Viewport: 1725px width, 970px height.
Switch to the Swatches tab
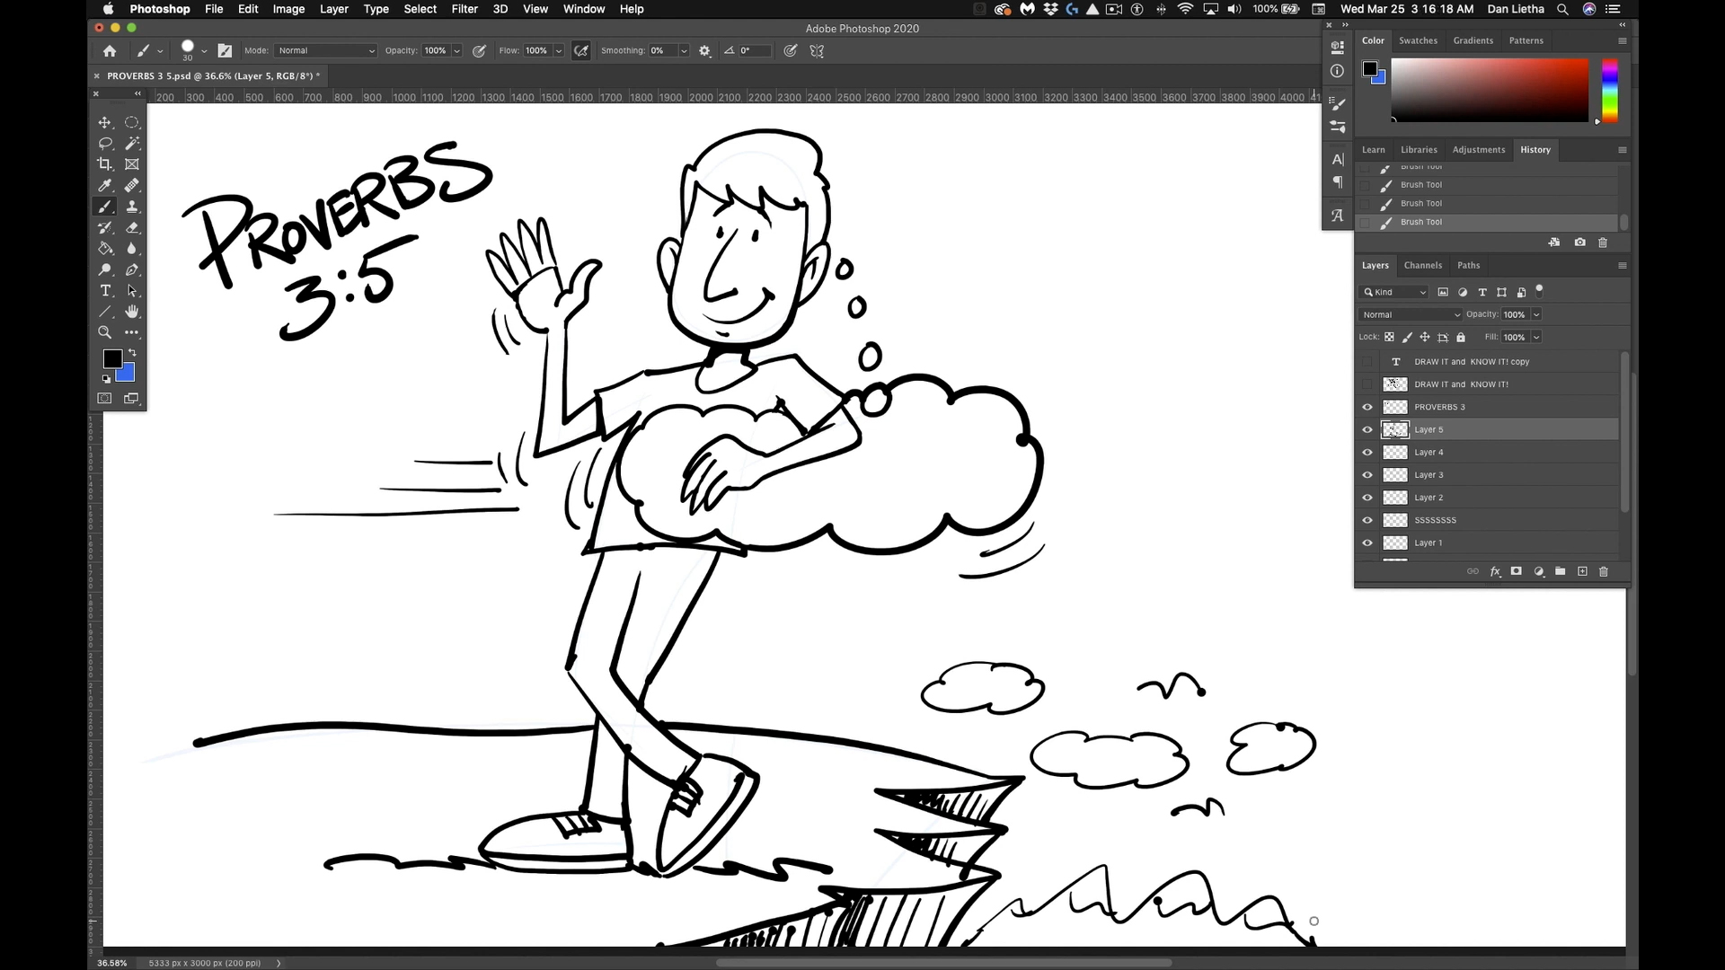tap(1418, 40)
